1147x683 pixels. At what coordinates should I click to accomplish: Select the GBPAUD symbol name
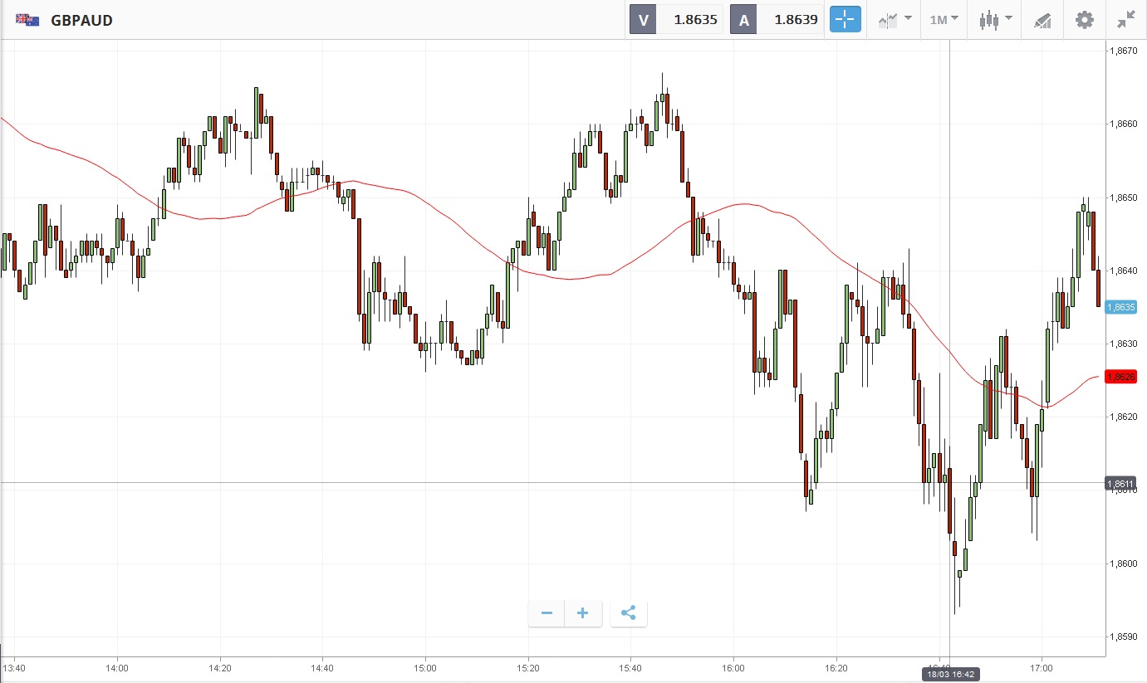[x=81, y=20]
